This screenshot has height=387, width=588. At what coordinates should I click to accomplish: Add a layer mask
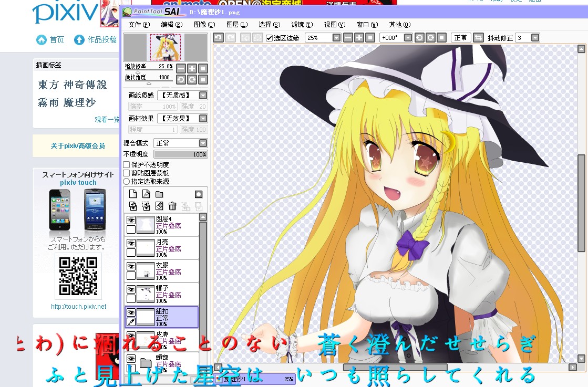199,194
